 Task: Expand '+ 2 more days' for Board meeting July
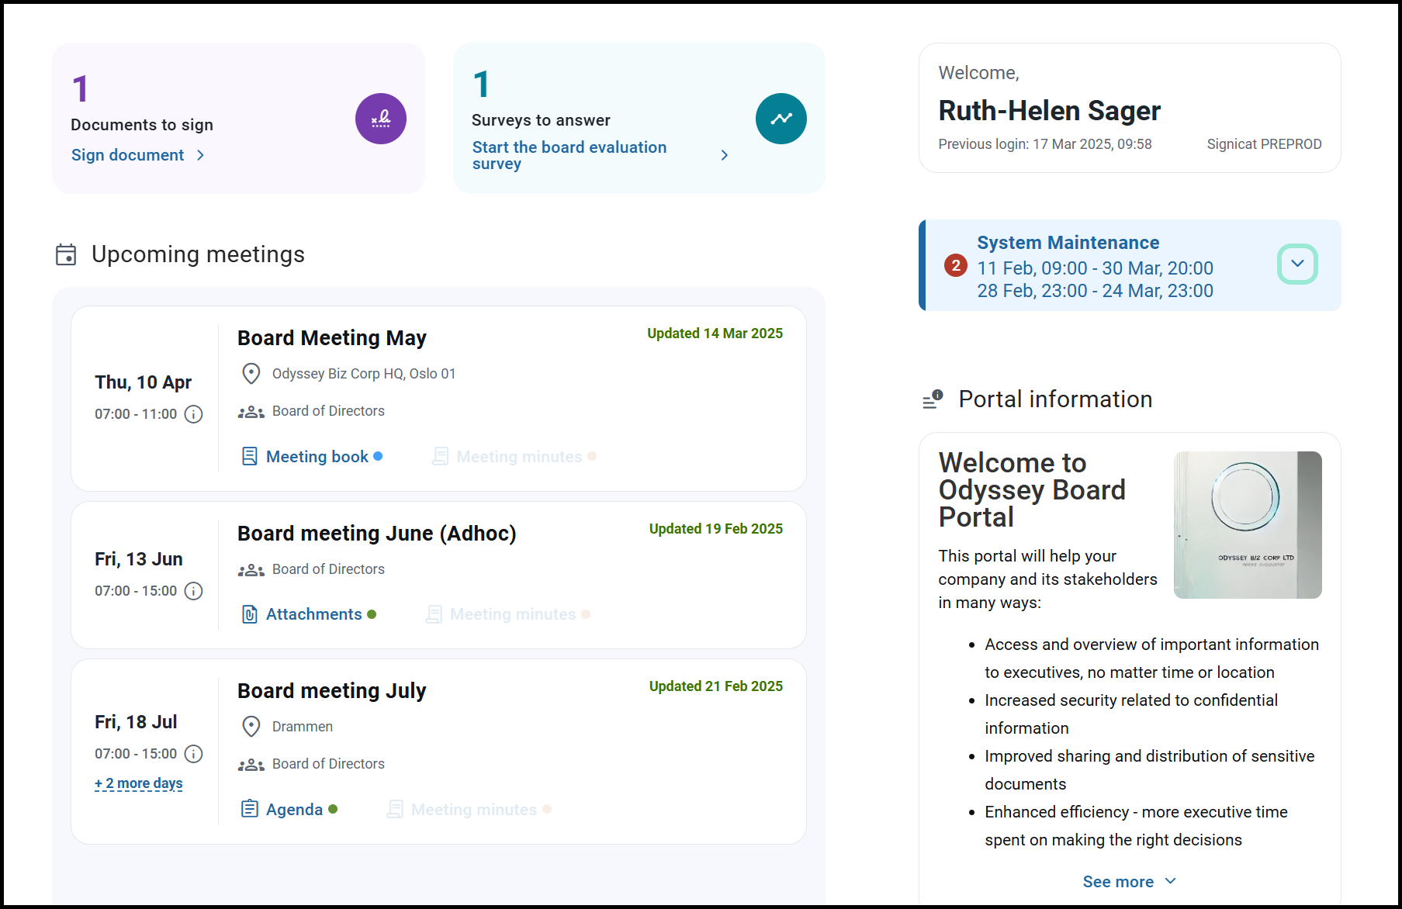137,783
